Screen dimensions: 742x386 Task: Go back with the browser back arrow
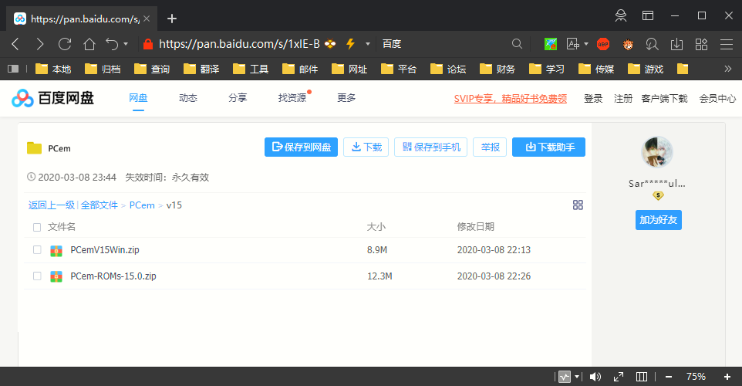15,44
